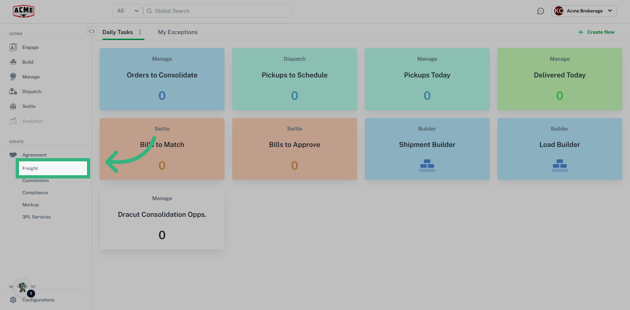Switch to My Exceptions tab
This screenshot has height=310, width=630.
pos(178,32)
